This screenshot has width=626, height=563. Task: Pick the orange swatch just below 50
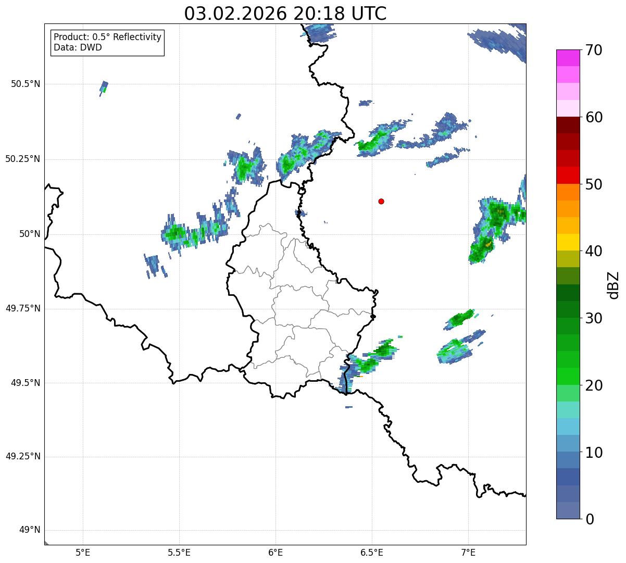(x=568, y=192)
